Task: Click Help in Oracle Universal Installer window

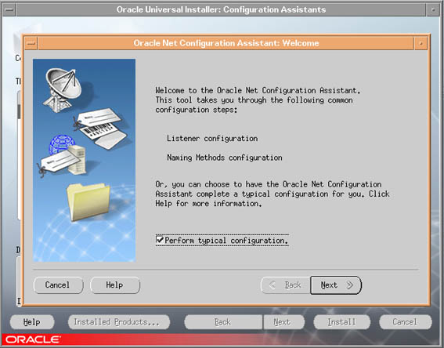Action: coord(32,322)
